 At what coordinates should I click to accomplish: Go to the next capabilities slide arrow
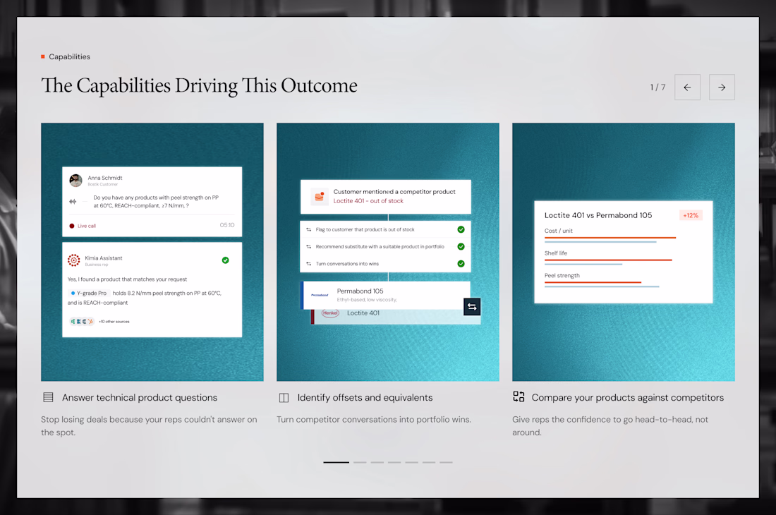[722, 87]
